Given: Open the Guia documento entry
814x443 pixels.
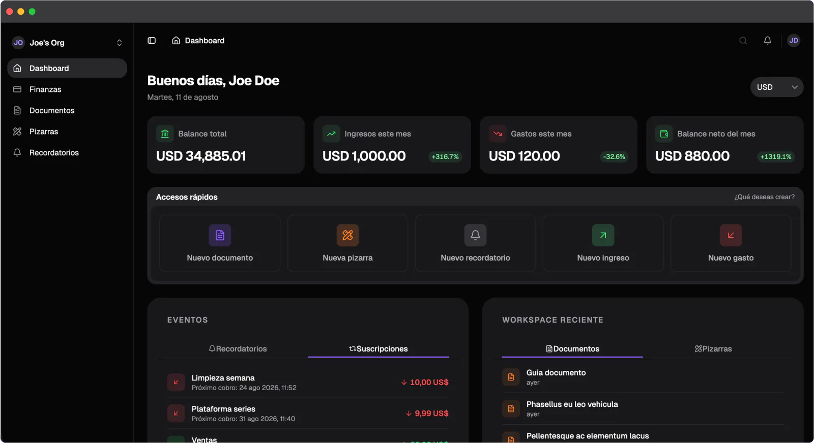Looking at the screenshot, I should click(x=643, y=377).
